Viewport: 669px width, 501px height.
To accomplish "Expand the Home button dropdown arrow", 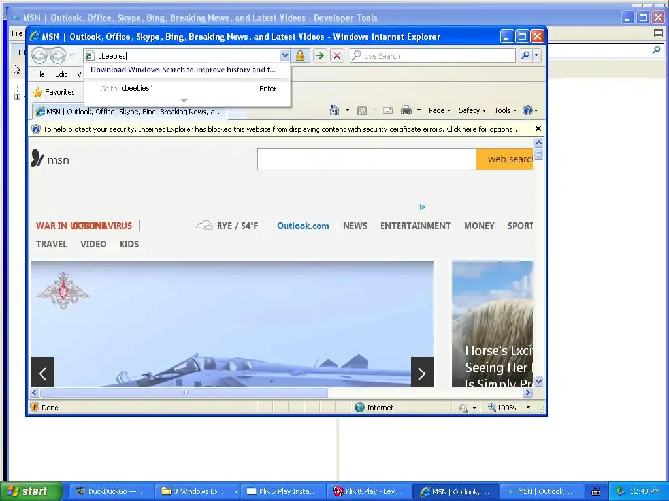I will click(347, 110).
